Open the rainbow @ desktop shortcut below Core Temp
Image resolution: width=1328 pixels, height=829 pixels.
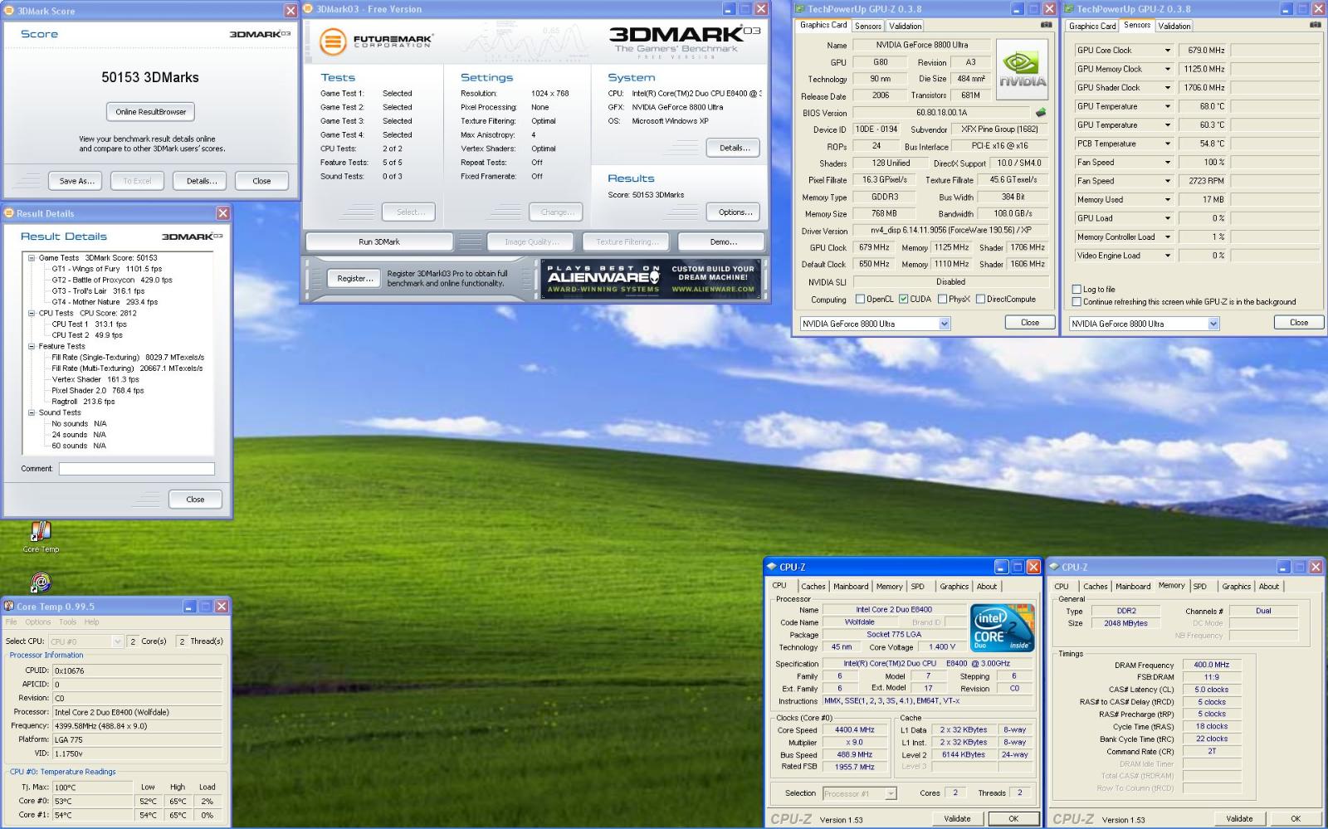(x=41, y=582)
